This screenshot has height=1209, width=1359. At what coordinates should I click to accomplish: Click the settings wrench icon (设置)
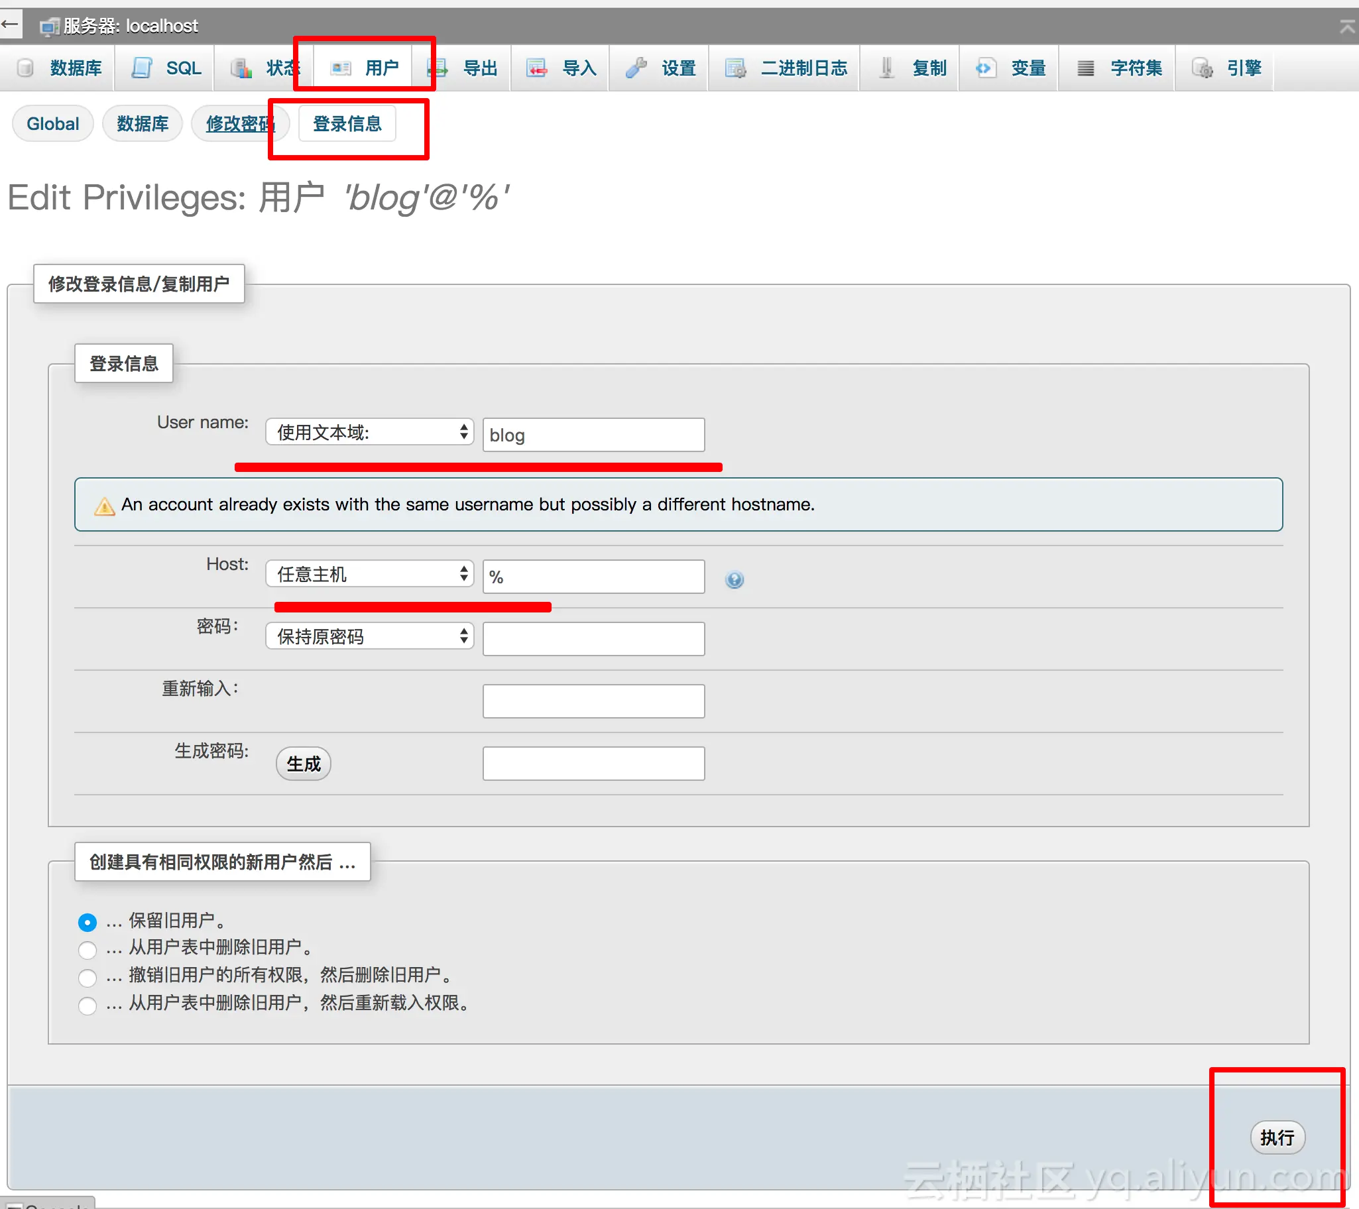click(x=636, y=68)
